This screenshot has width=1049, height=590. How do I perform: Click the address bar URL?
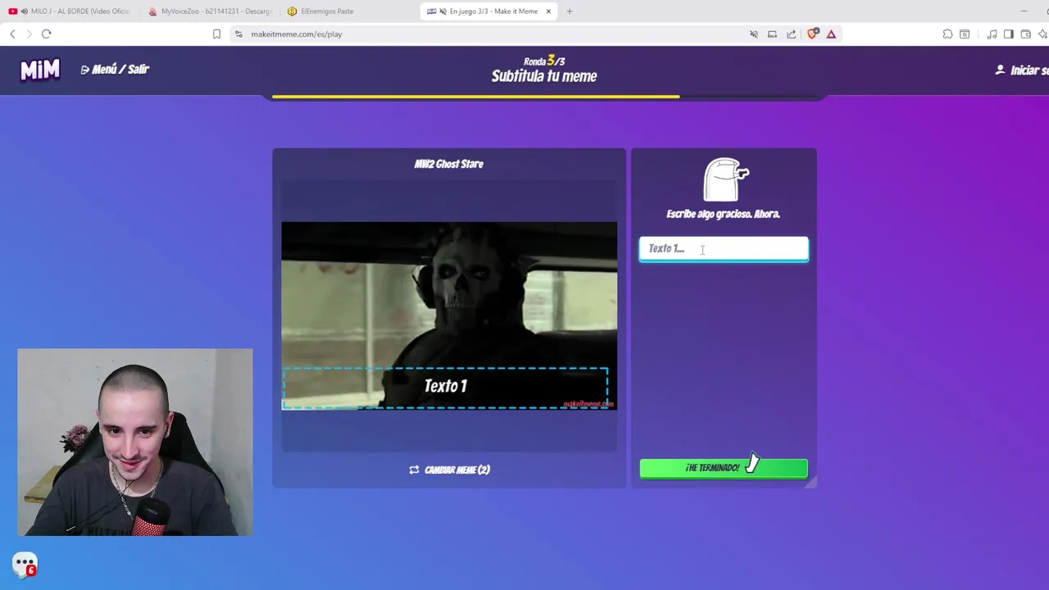(x=297, y=34)
